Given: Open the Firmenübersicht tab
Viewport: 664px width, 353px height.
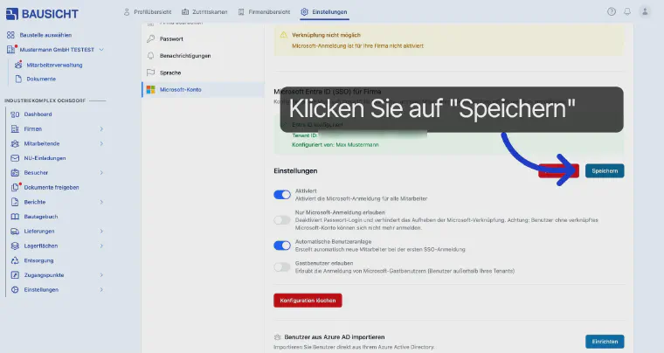Looking at the screenshot, I should (x=264, y=12).
